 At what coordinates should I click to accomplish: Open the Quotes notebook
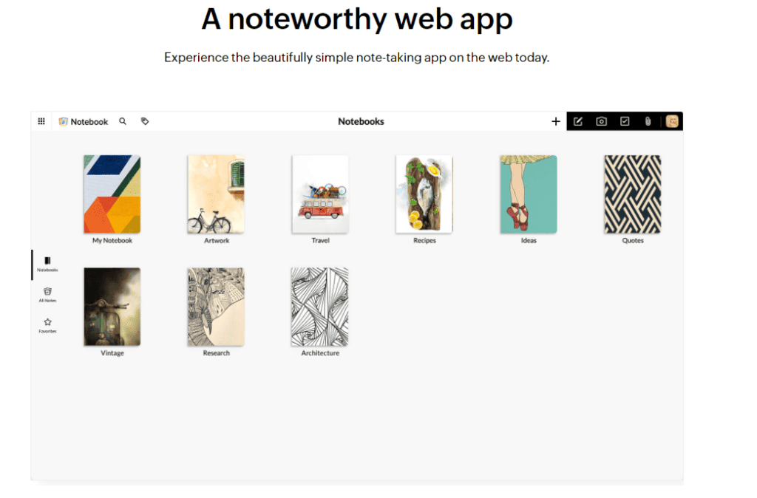(x=632, y=194)
